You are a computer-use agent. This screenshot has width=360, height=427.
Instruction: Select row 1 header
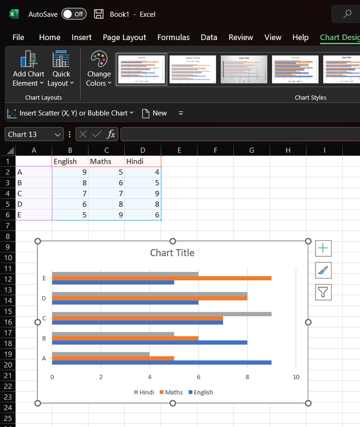coord(8,161)
